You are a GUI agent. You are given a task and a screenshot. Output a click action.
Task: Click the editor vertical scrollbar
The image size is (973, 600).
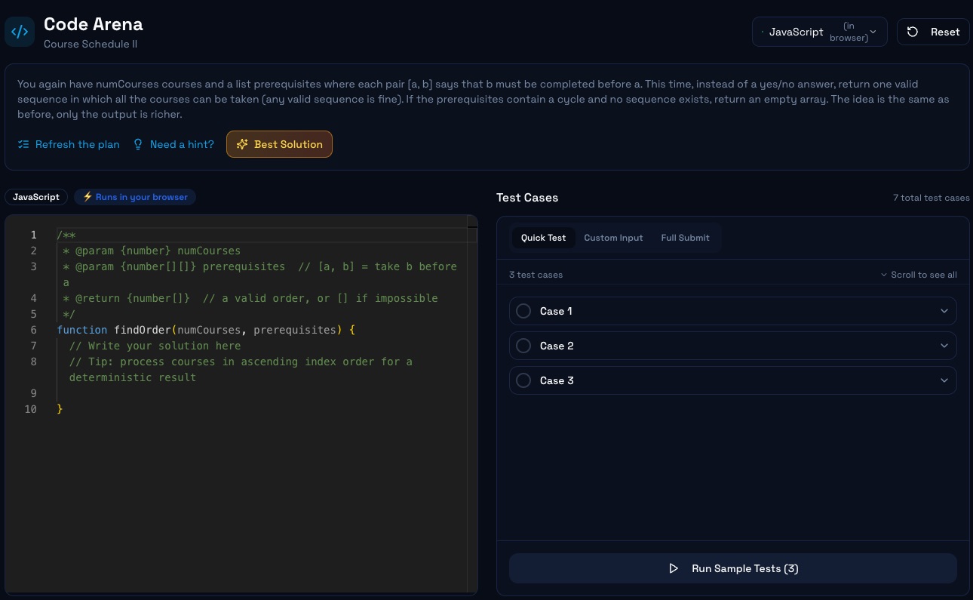click(473, 405)
